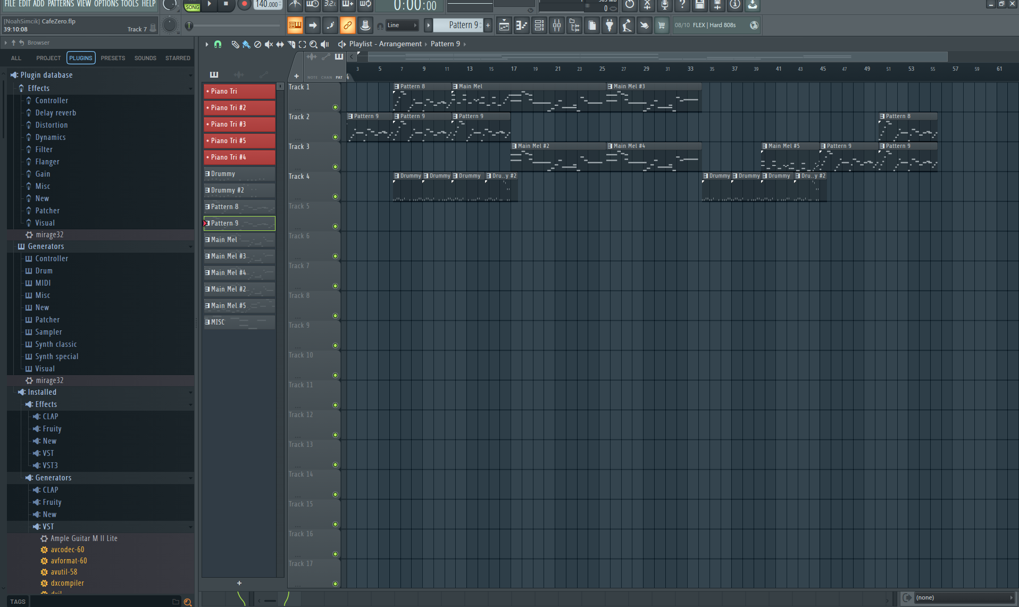Expand the Browser options arrow

pos(6,43)
